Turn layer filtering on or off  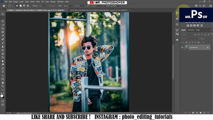(211, 34)
